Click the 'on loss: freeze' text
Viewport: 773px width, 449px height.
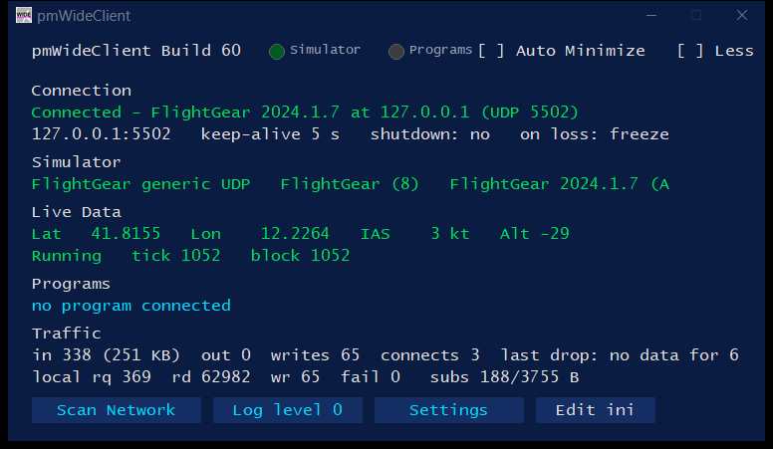(595, 134)
